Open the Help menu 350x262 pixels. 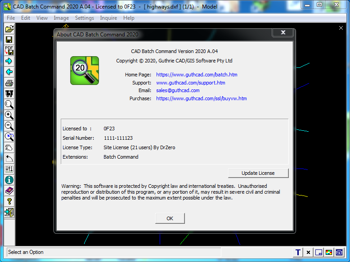[x=129, y=18]
